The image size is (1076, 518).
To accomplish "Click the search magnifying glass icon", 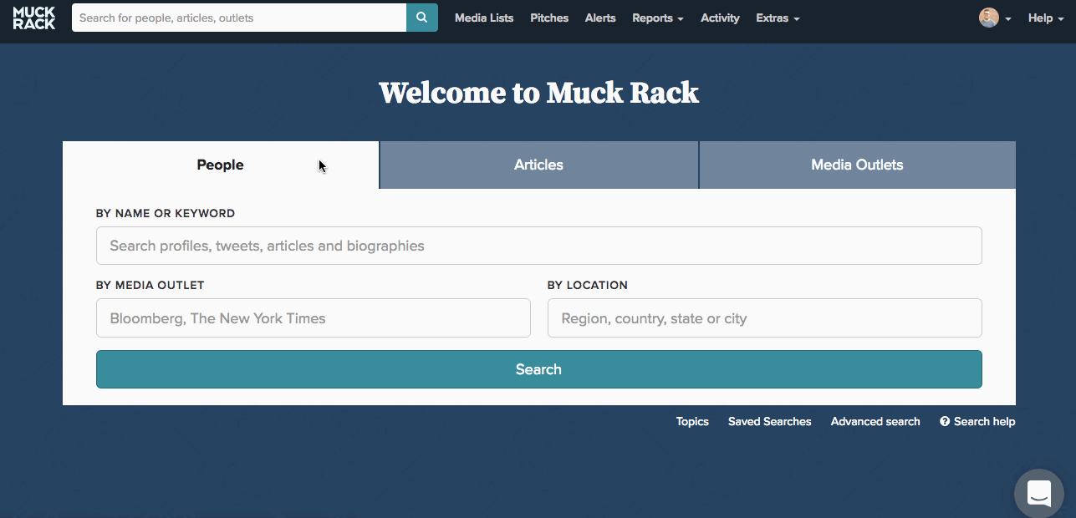I will pyautogui.click(x=421, y=17).
